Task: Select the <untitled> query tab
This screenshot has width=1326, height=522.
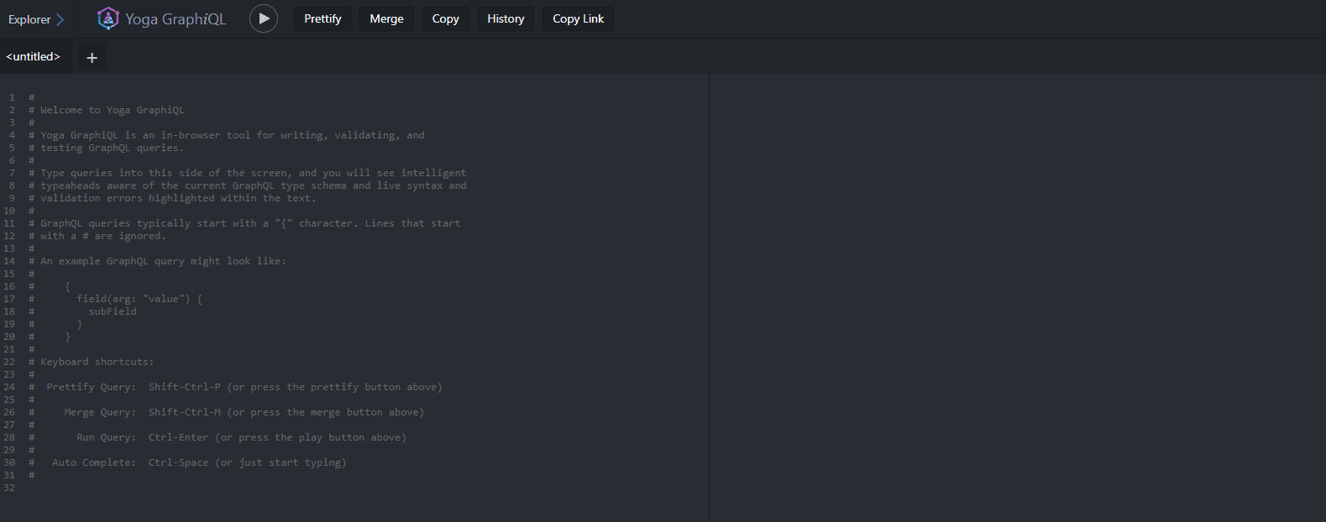Action: click(34, 56)
